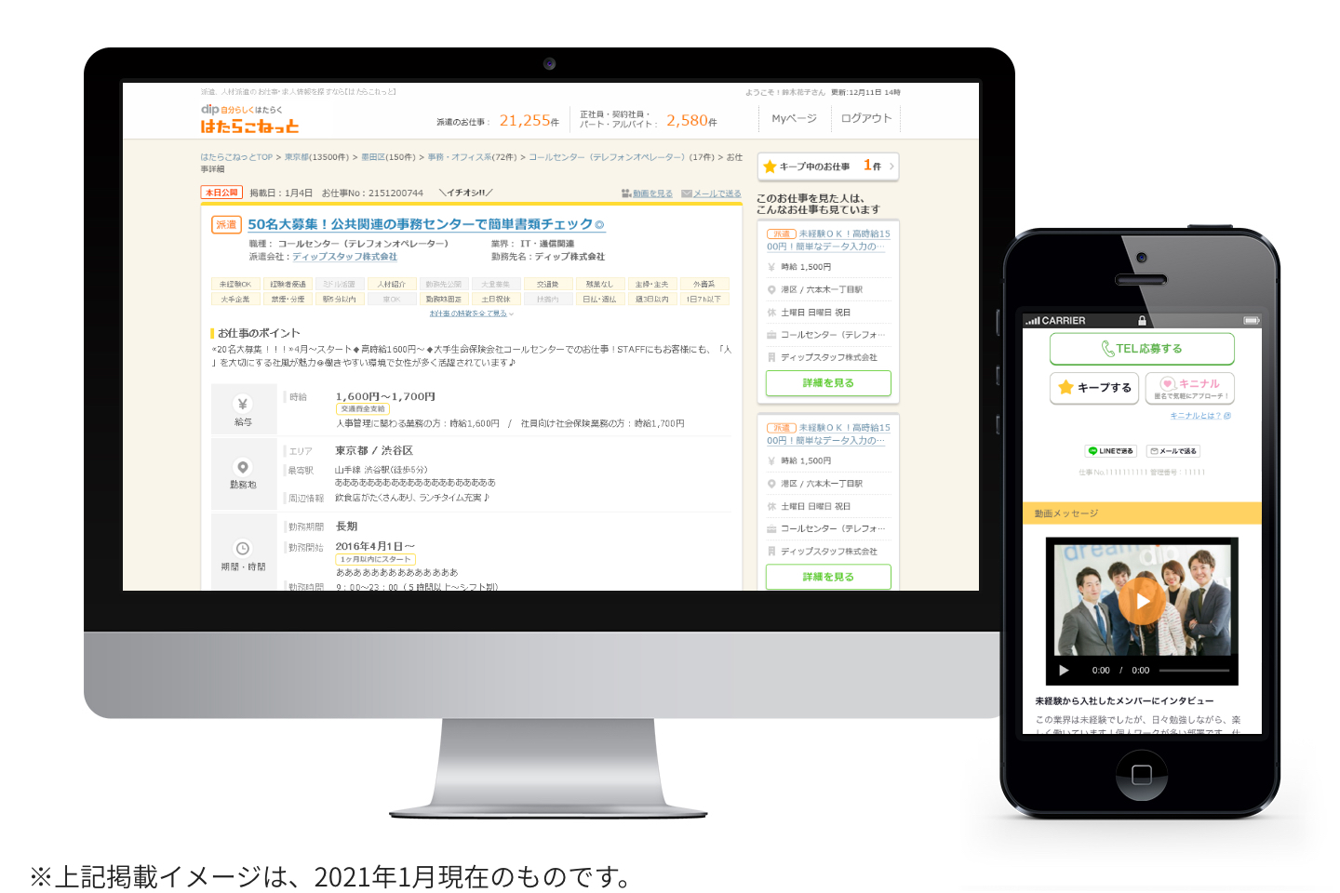
Task: Expand お仕事の特徴を全て見る
Action: (471, 313)
